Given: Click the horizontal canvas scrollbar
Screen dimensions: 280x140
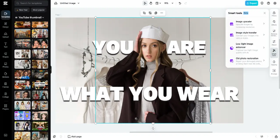Looking at the screenshot, I should coord(171,132).
